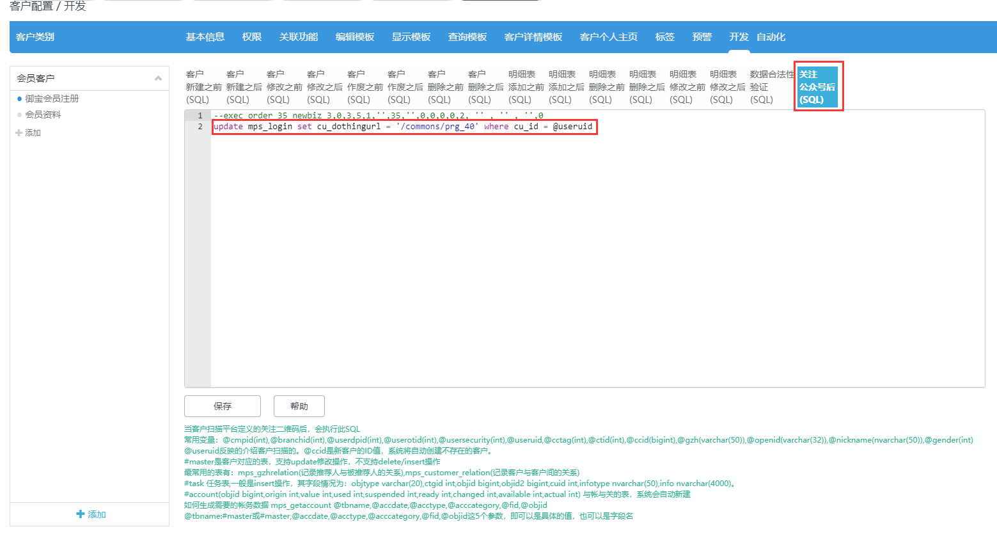Click the plus 添加 item under 会员资料
The image size is (997, 545).
tap(28, 132)
